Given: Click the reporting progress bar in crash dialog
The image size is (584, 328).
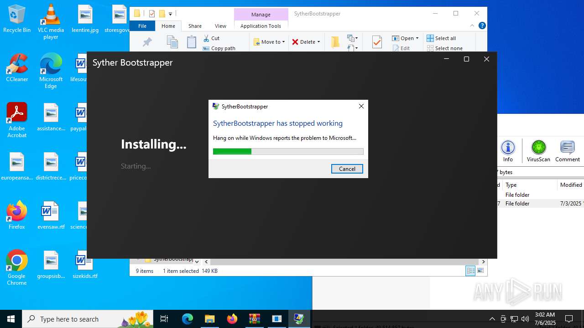Looking at the screenshot, I should (x=288, y=151).
